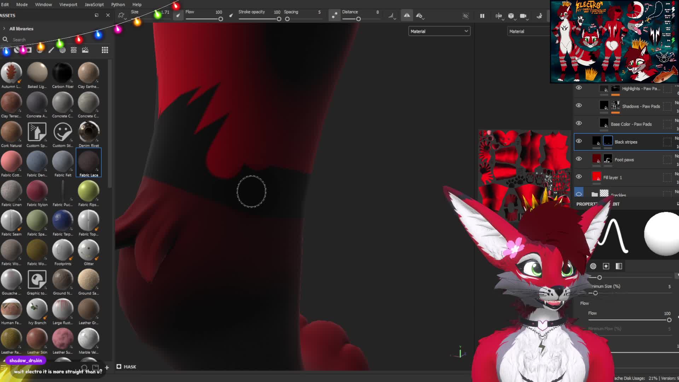The image size is (679, 382).
Task: Select Carbon Fiber material
Action: point(63,75)
